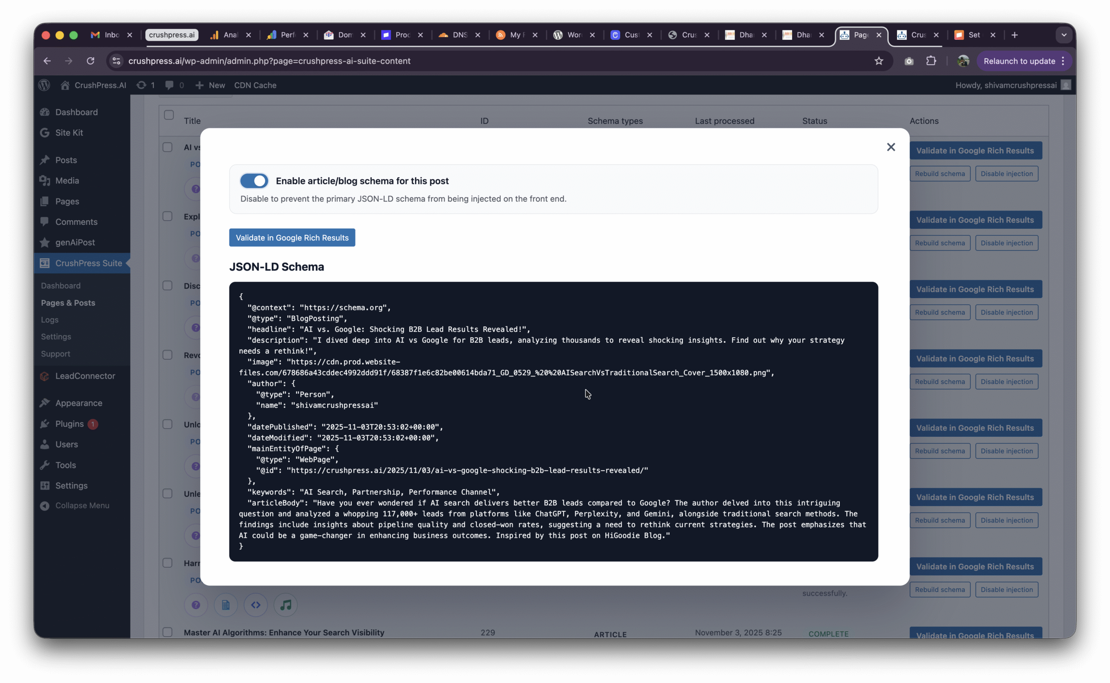Screen dimensions: 1110x683
Task: Open site information icon in address bar
Action: click(116, 61)
